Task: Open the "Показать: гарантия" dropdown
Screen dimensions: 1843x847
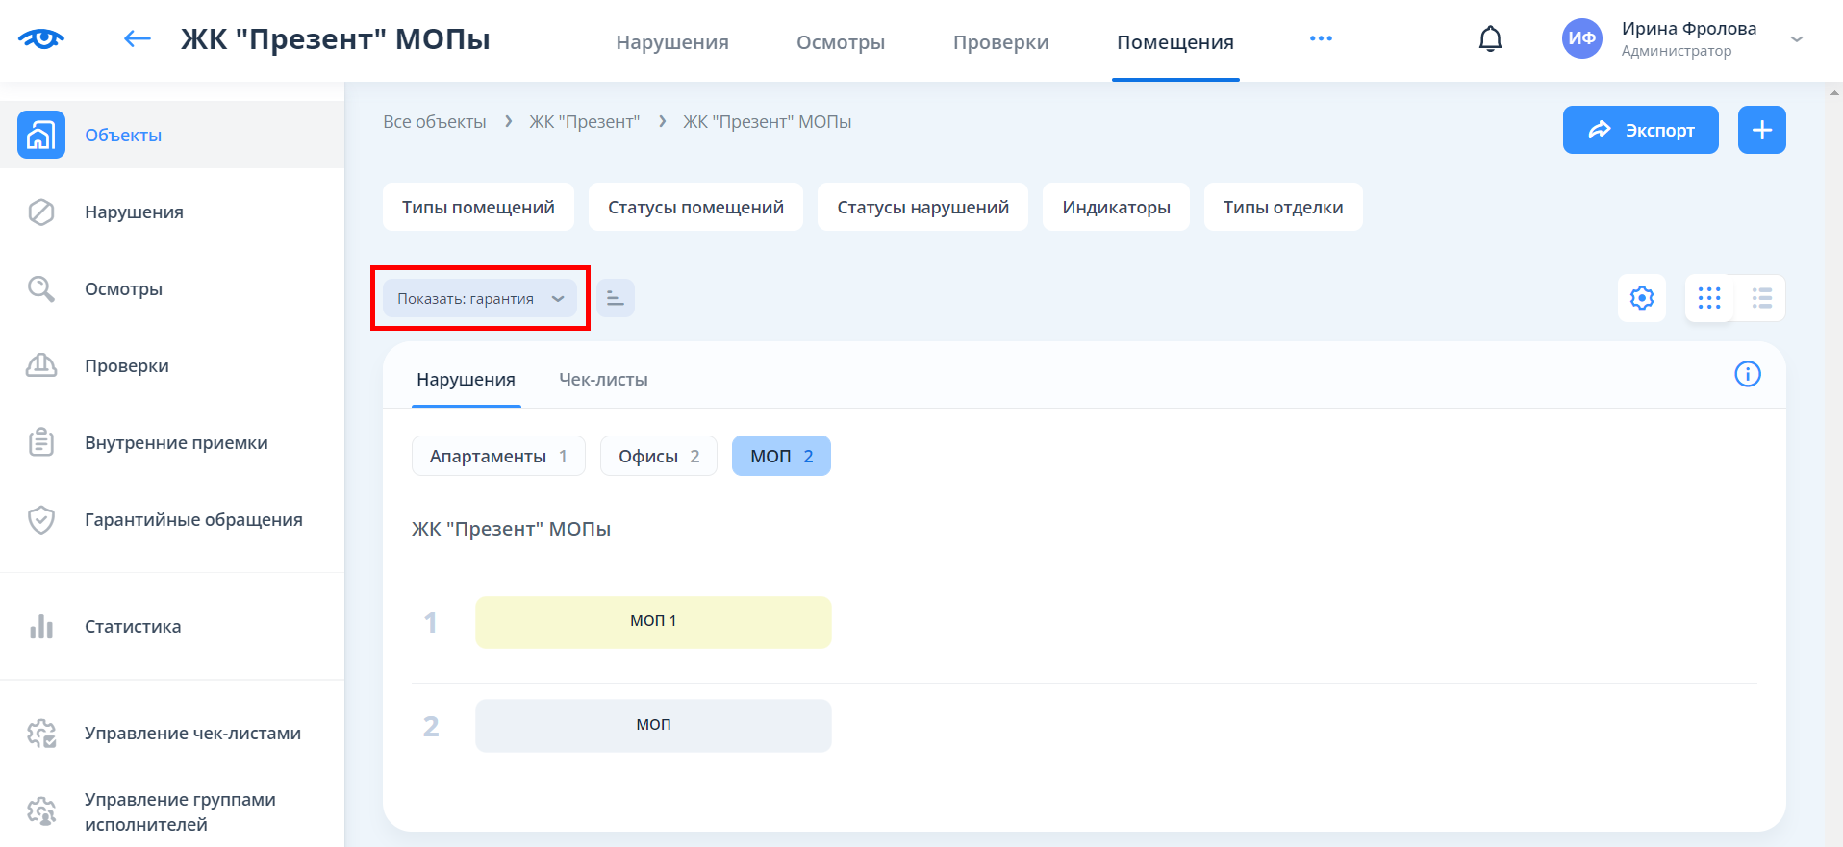Action: pyautogui.click(x=480, y=298)
